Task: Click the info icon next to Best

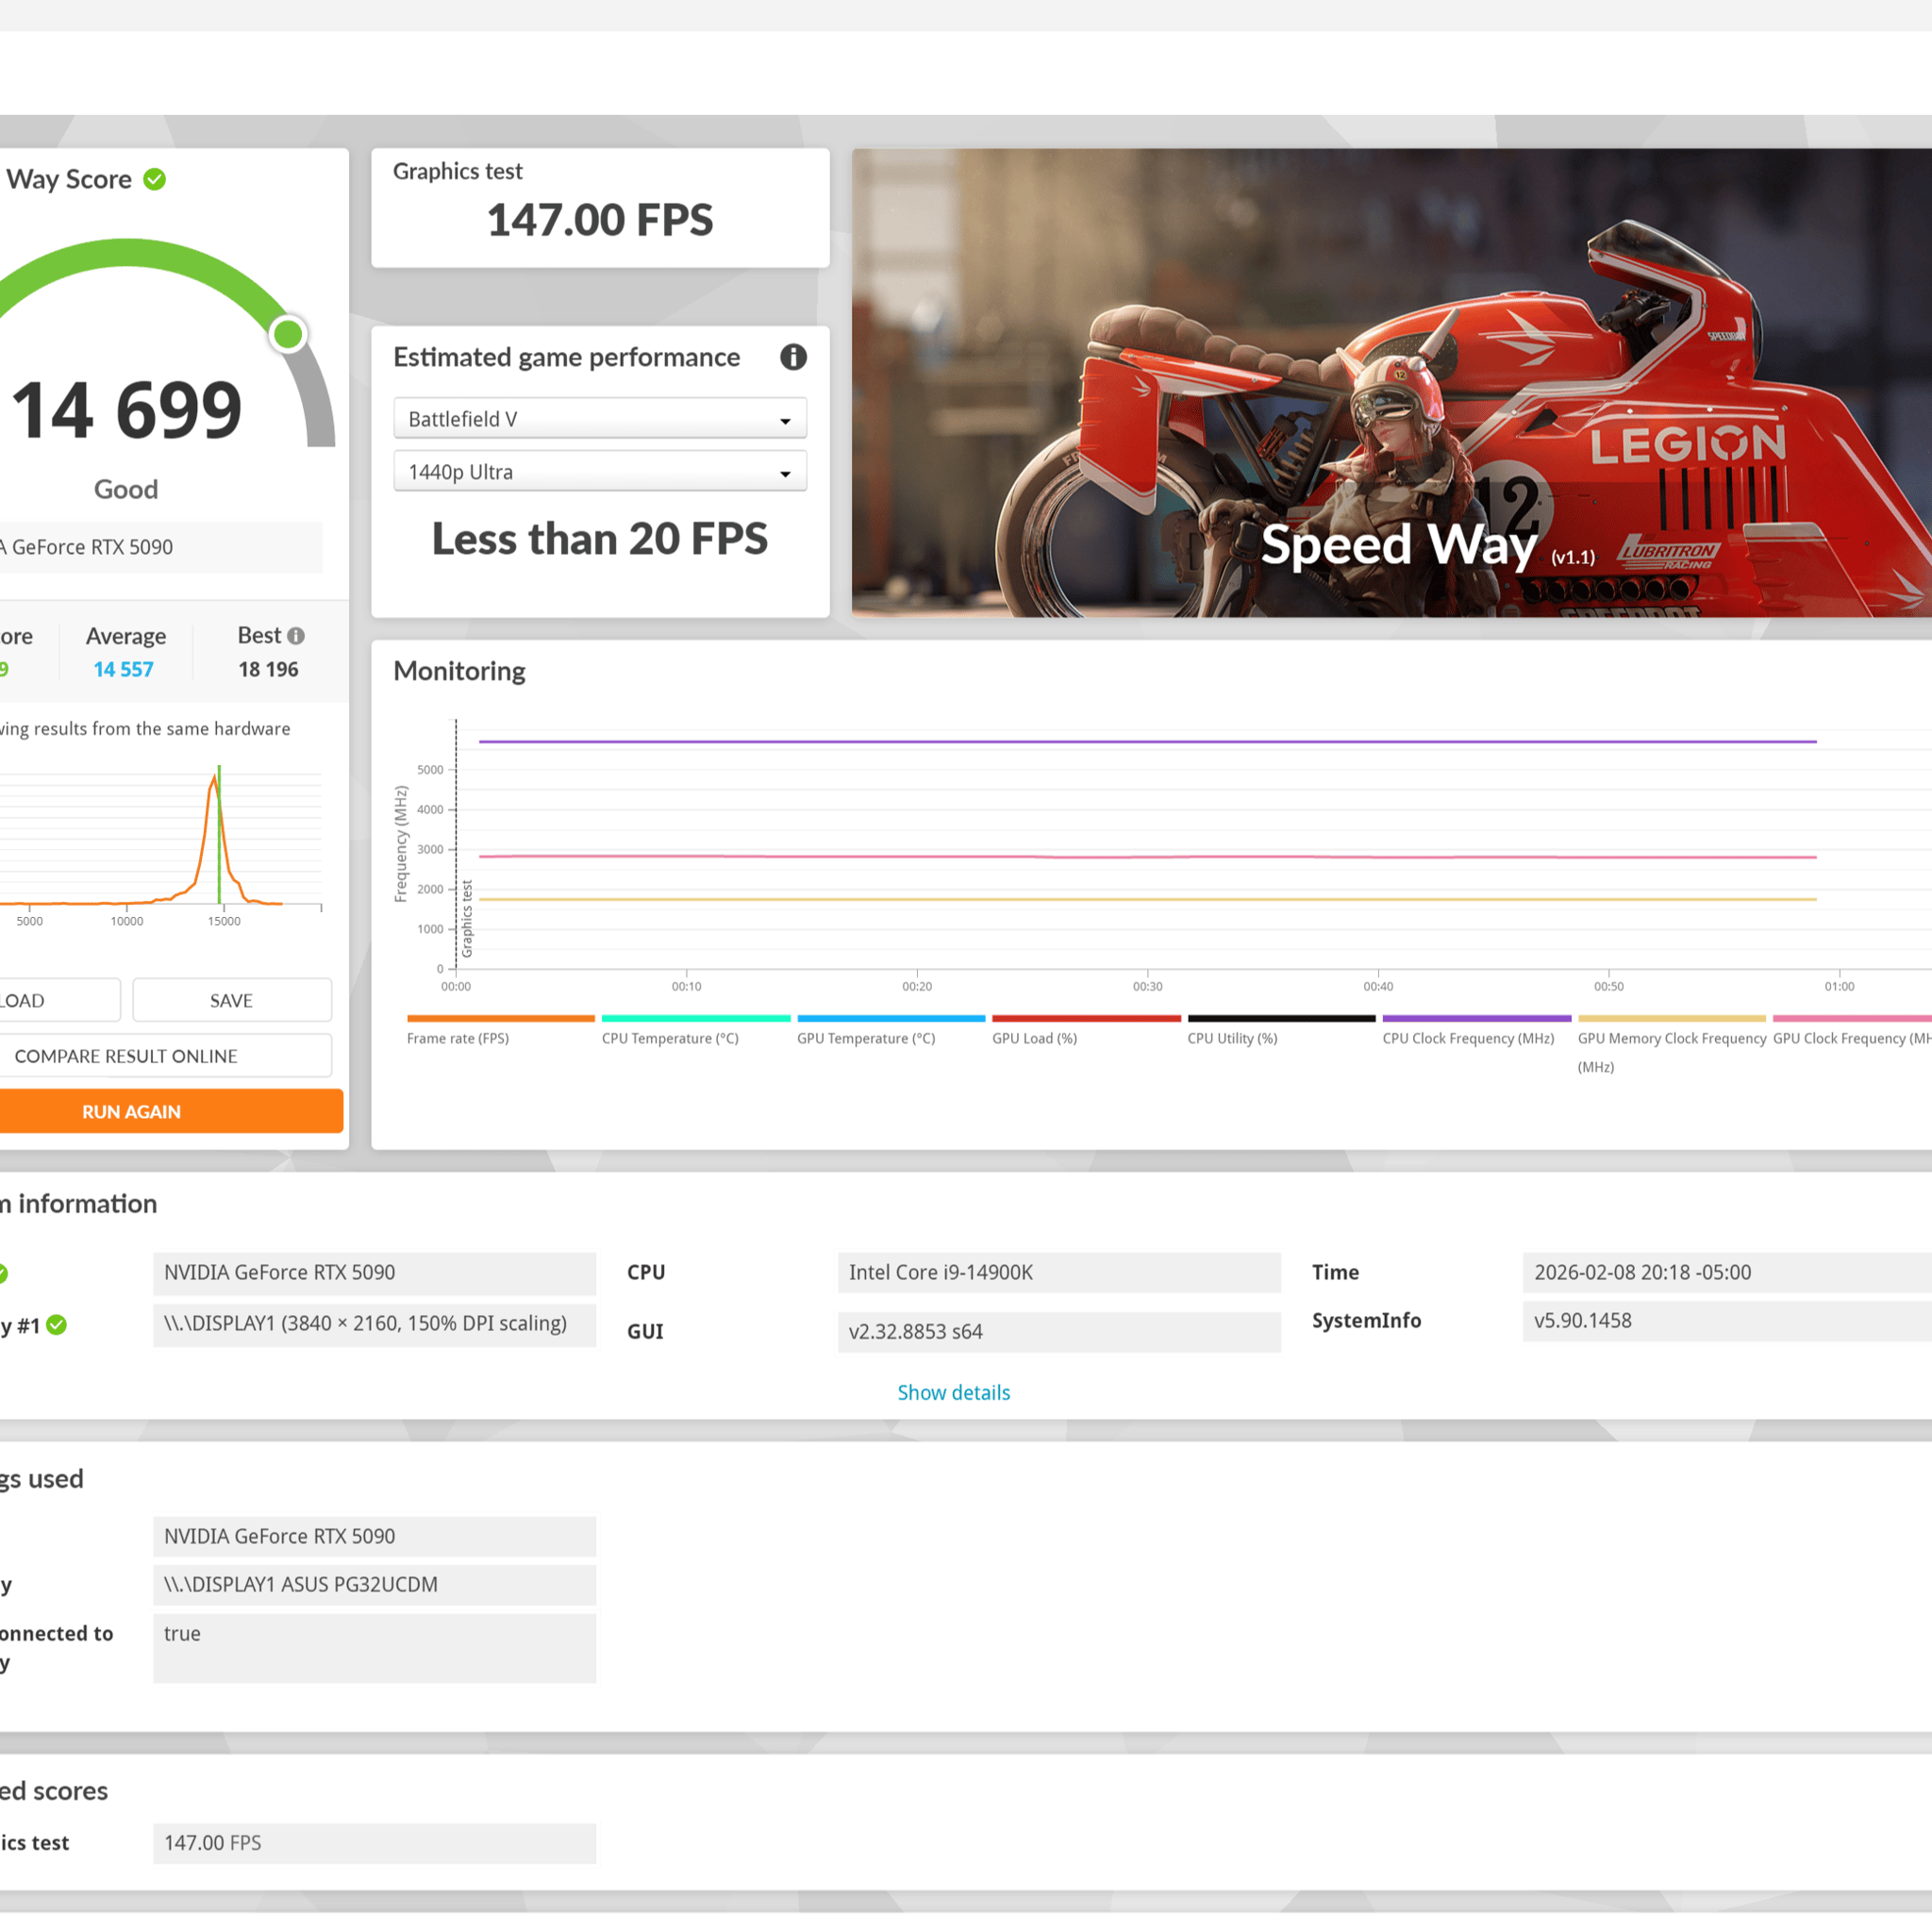Action: 296,636
